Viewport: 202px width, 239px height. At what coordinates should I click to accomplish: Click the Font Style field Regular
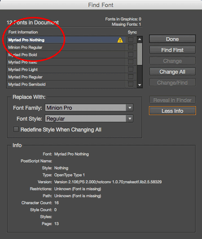click(x=86, y=118)
